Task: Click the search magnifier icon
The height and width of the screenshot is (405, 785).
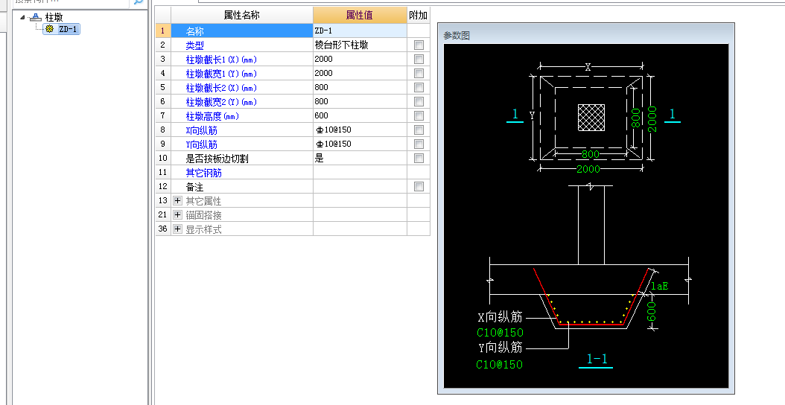Action: (138, 2)
